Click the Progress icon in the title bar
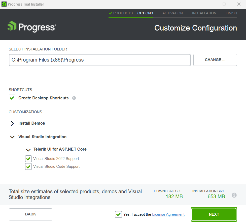The image size is (246, 223). coord(4,4)
